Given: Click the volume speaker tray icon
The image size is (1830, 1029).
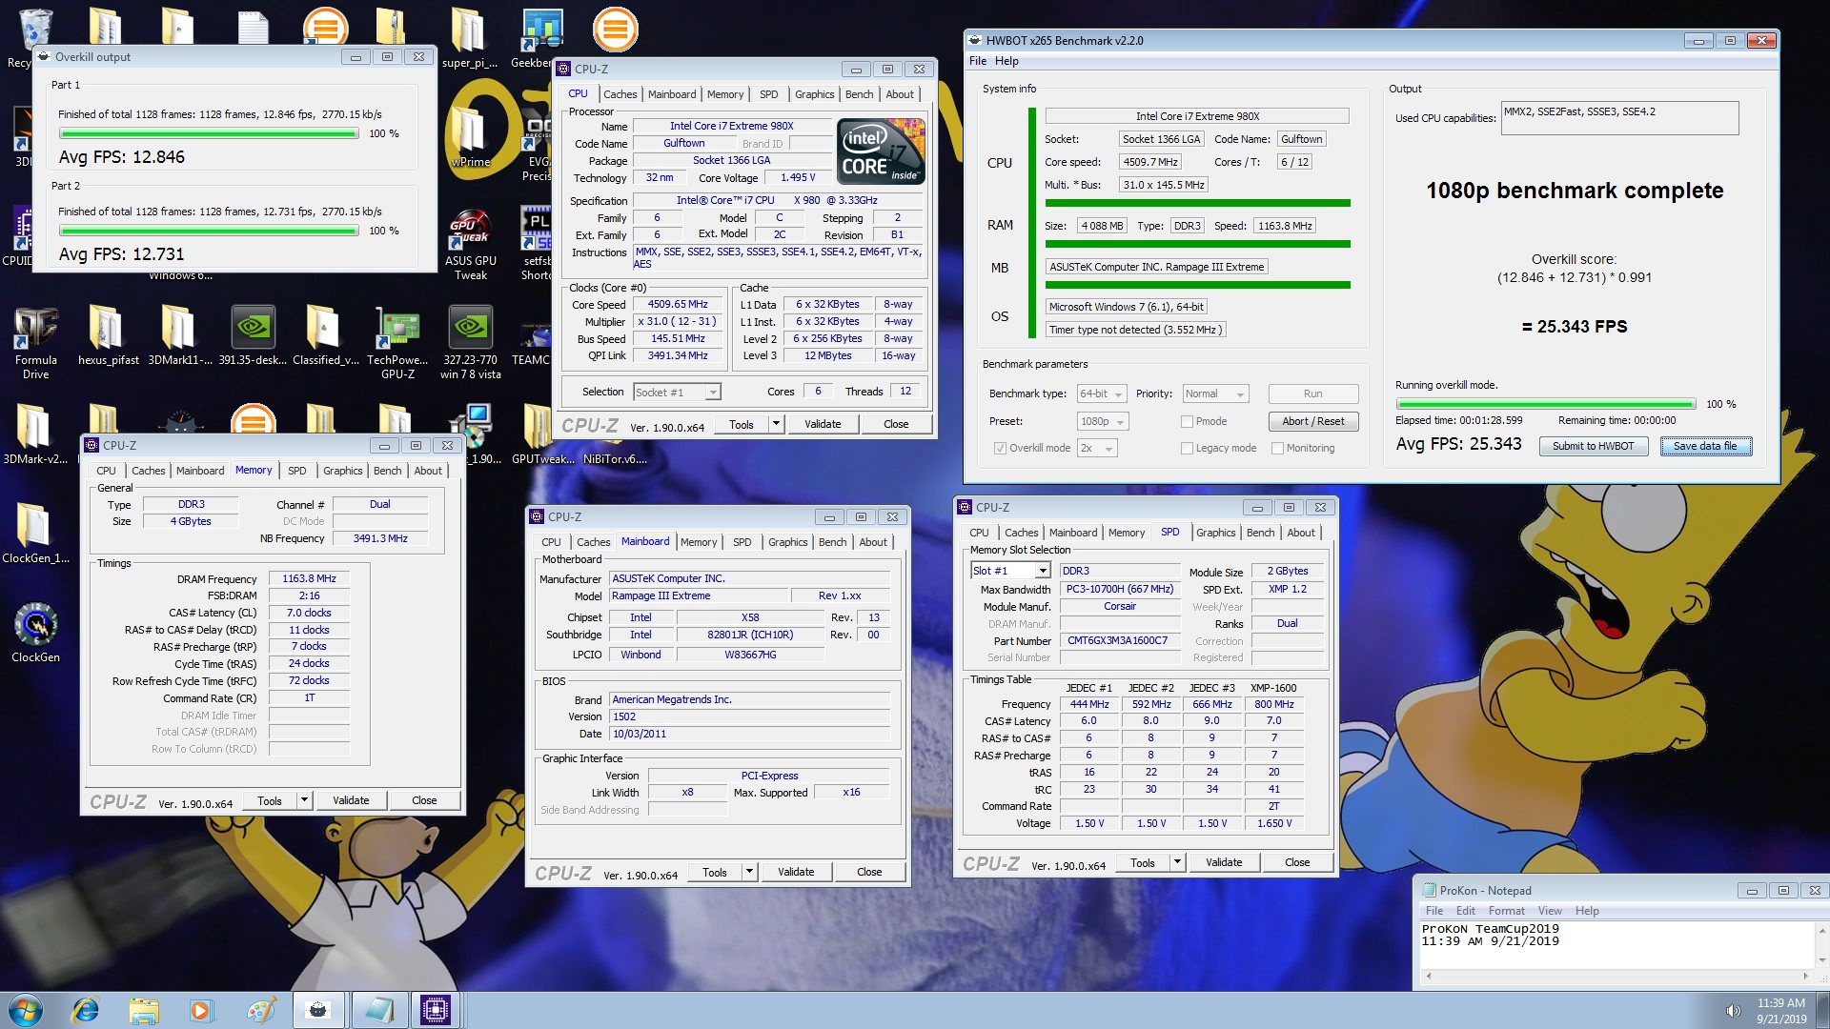Looking at the screenshot, I should click(x=1733, y=1011).
